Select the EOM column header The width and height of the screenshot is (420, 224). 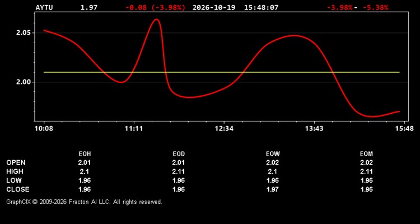click(366, 154)
